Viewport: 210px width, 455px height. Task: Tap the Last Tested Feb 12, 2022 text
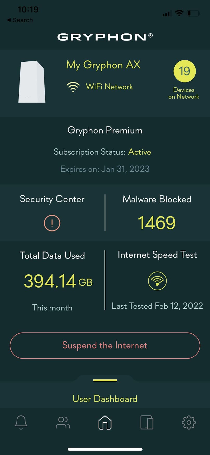[157, 306]
